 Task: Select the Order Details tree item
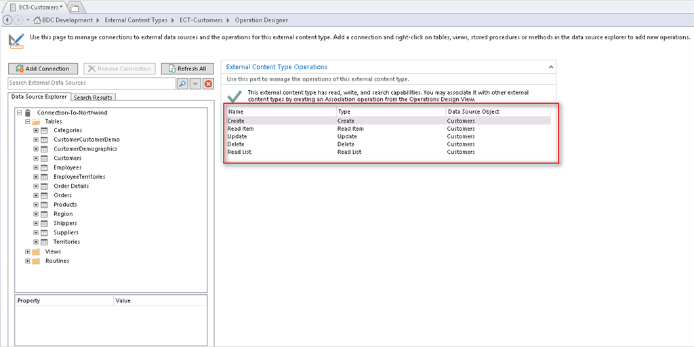[71, 186]
